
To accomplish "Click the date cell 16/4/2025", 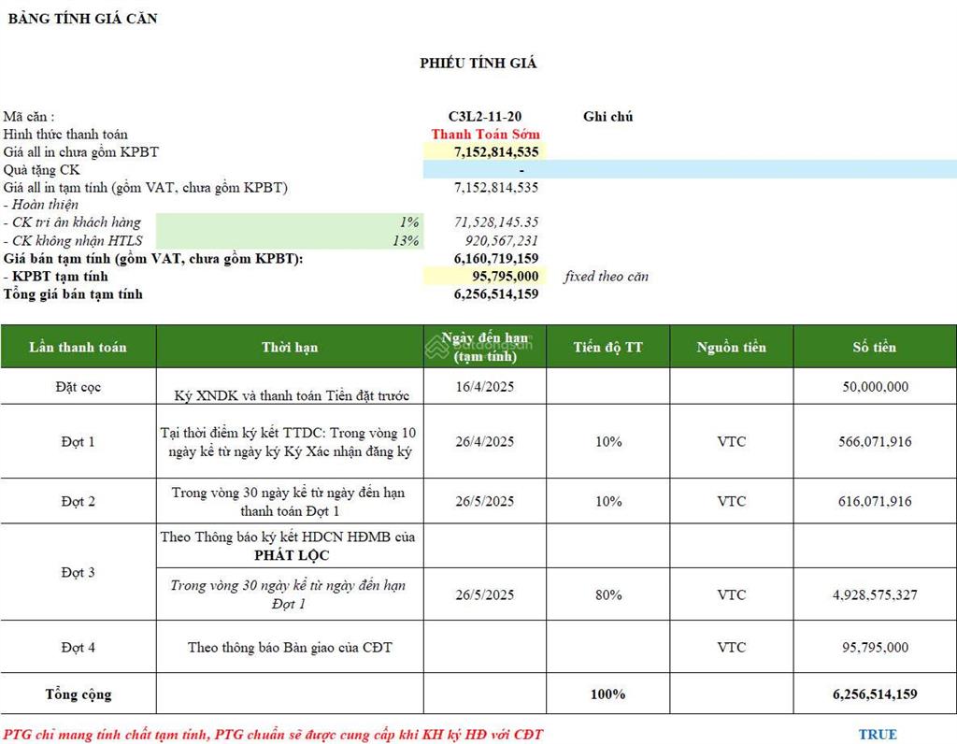I will pyautogui.click(x=485, y=386).
